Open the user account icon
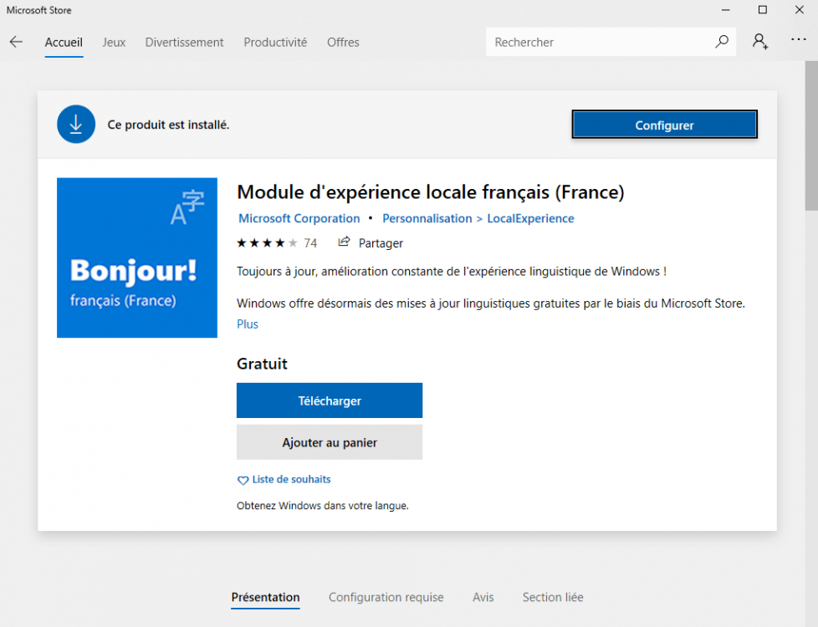The height and width of the screenshot is (627, 818). [x=759, y=42]
